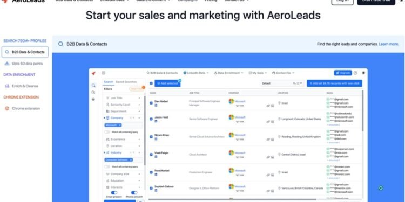Open the Default list dropdown
405x202 pixels.
pos(282,83)
